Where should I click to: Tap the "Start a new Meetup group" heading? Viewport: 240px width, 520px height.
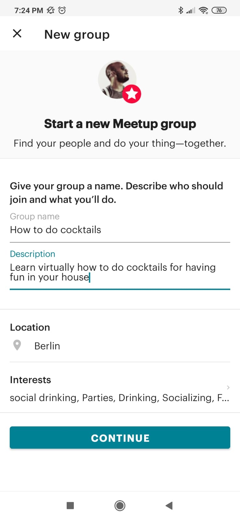pos(120,124)
